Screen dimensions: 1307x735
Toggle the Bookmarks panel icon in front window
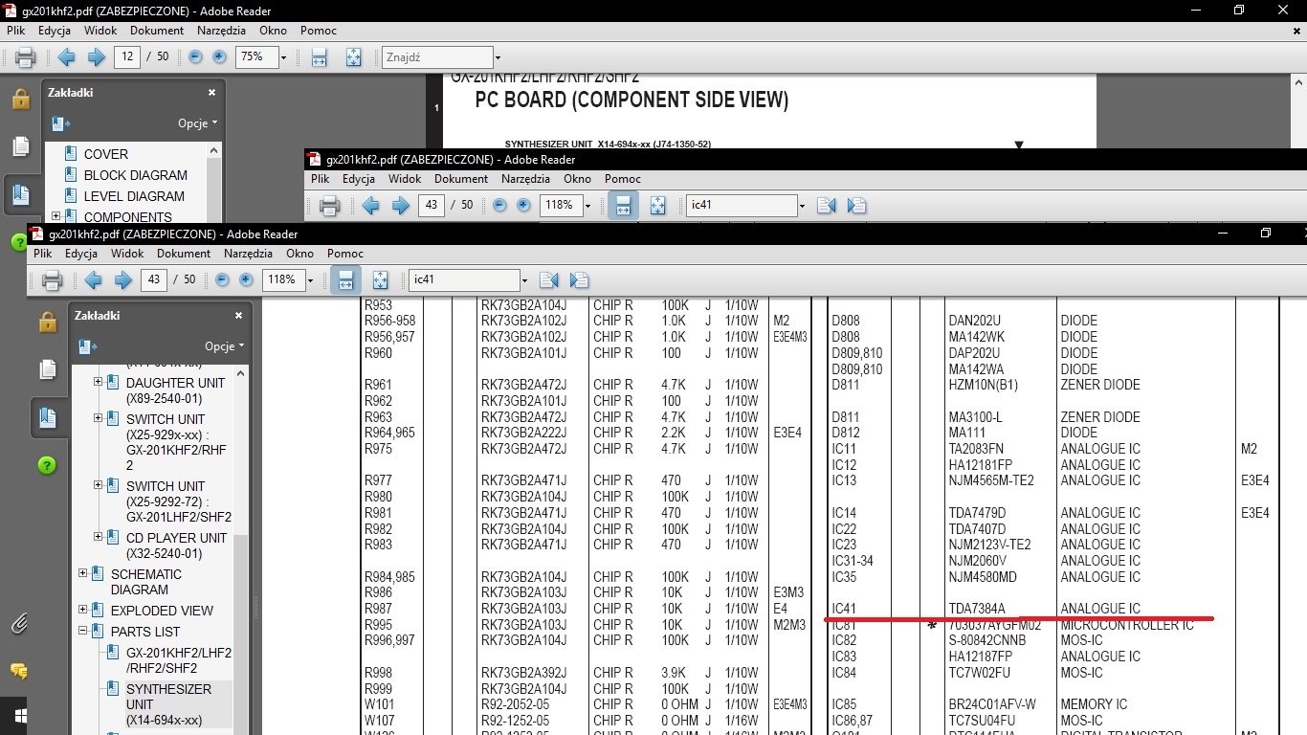pos(47,418)
